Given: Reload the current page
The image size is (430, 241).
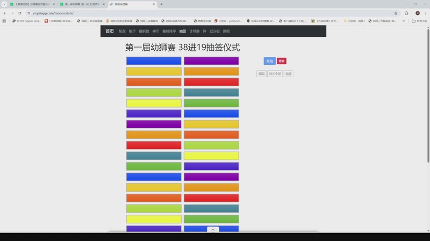Looking at the screenshot, I should pyautogui.click(x=20, y=13).
